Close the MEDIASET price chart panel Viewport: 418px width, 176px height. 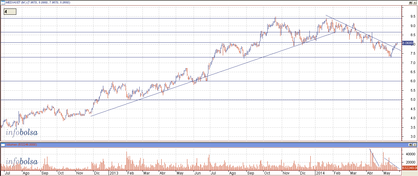[415, 3]
